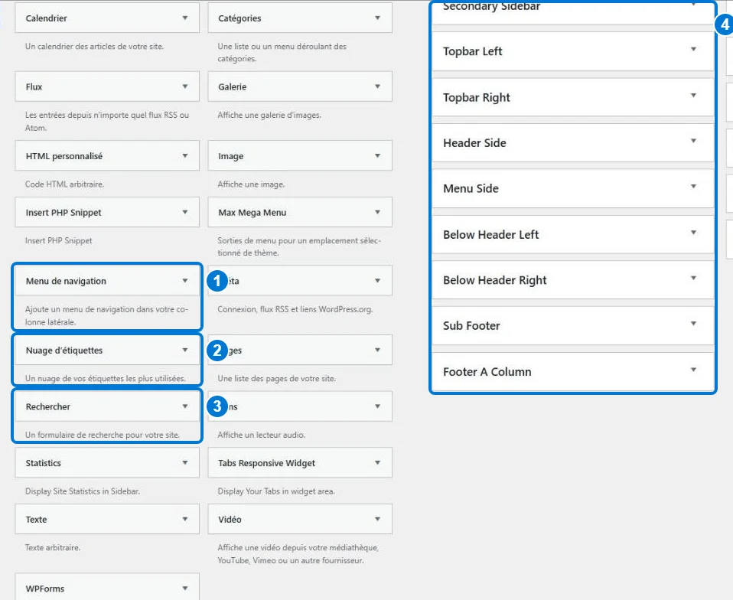The height and width of the screenshot is (600, 733).
Task: Click 'Display Your Tabs in widget area.' text
Action: point(276,491)
